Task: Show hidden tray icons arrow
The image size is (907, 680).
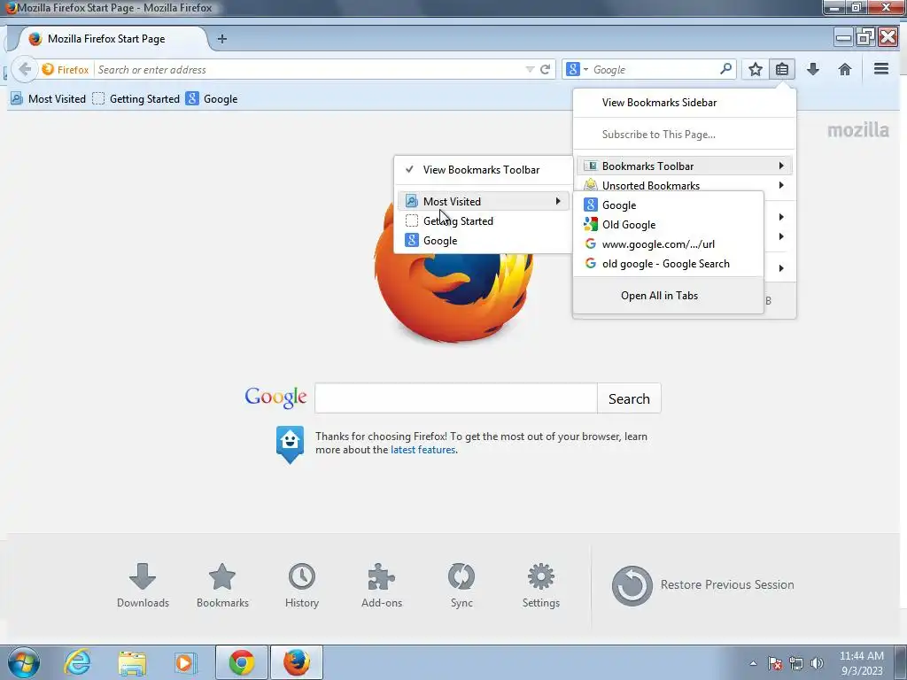Action: pos(753,663)
